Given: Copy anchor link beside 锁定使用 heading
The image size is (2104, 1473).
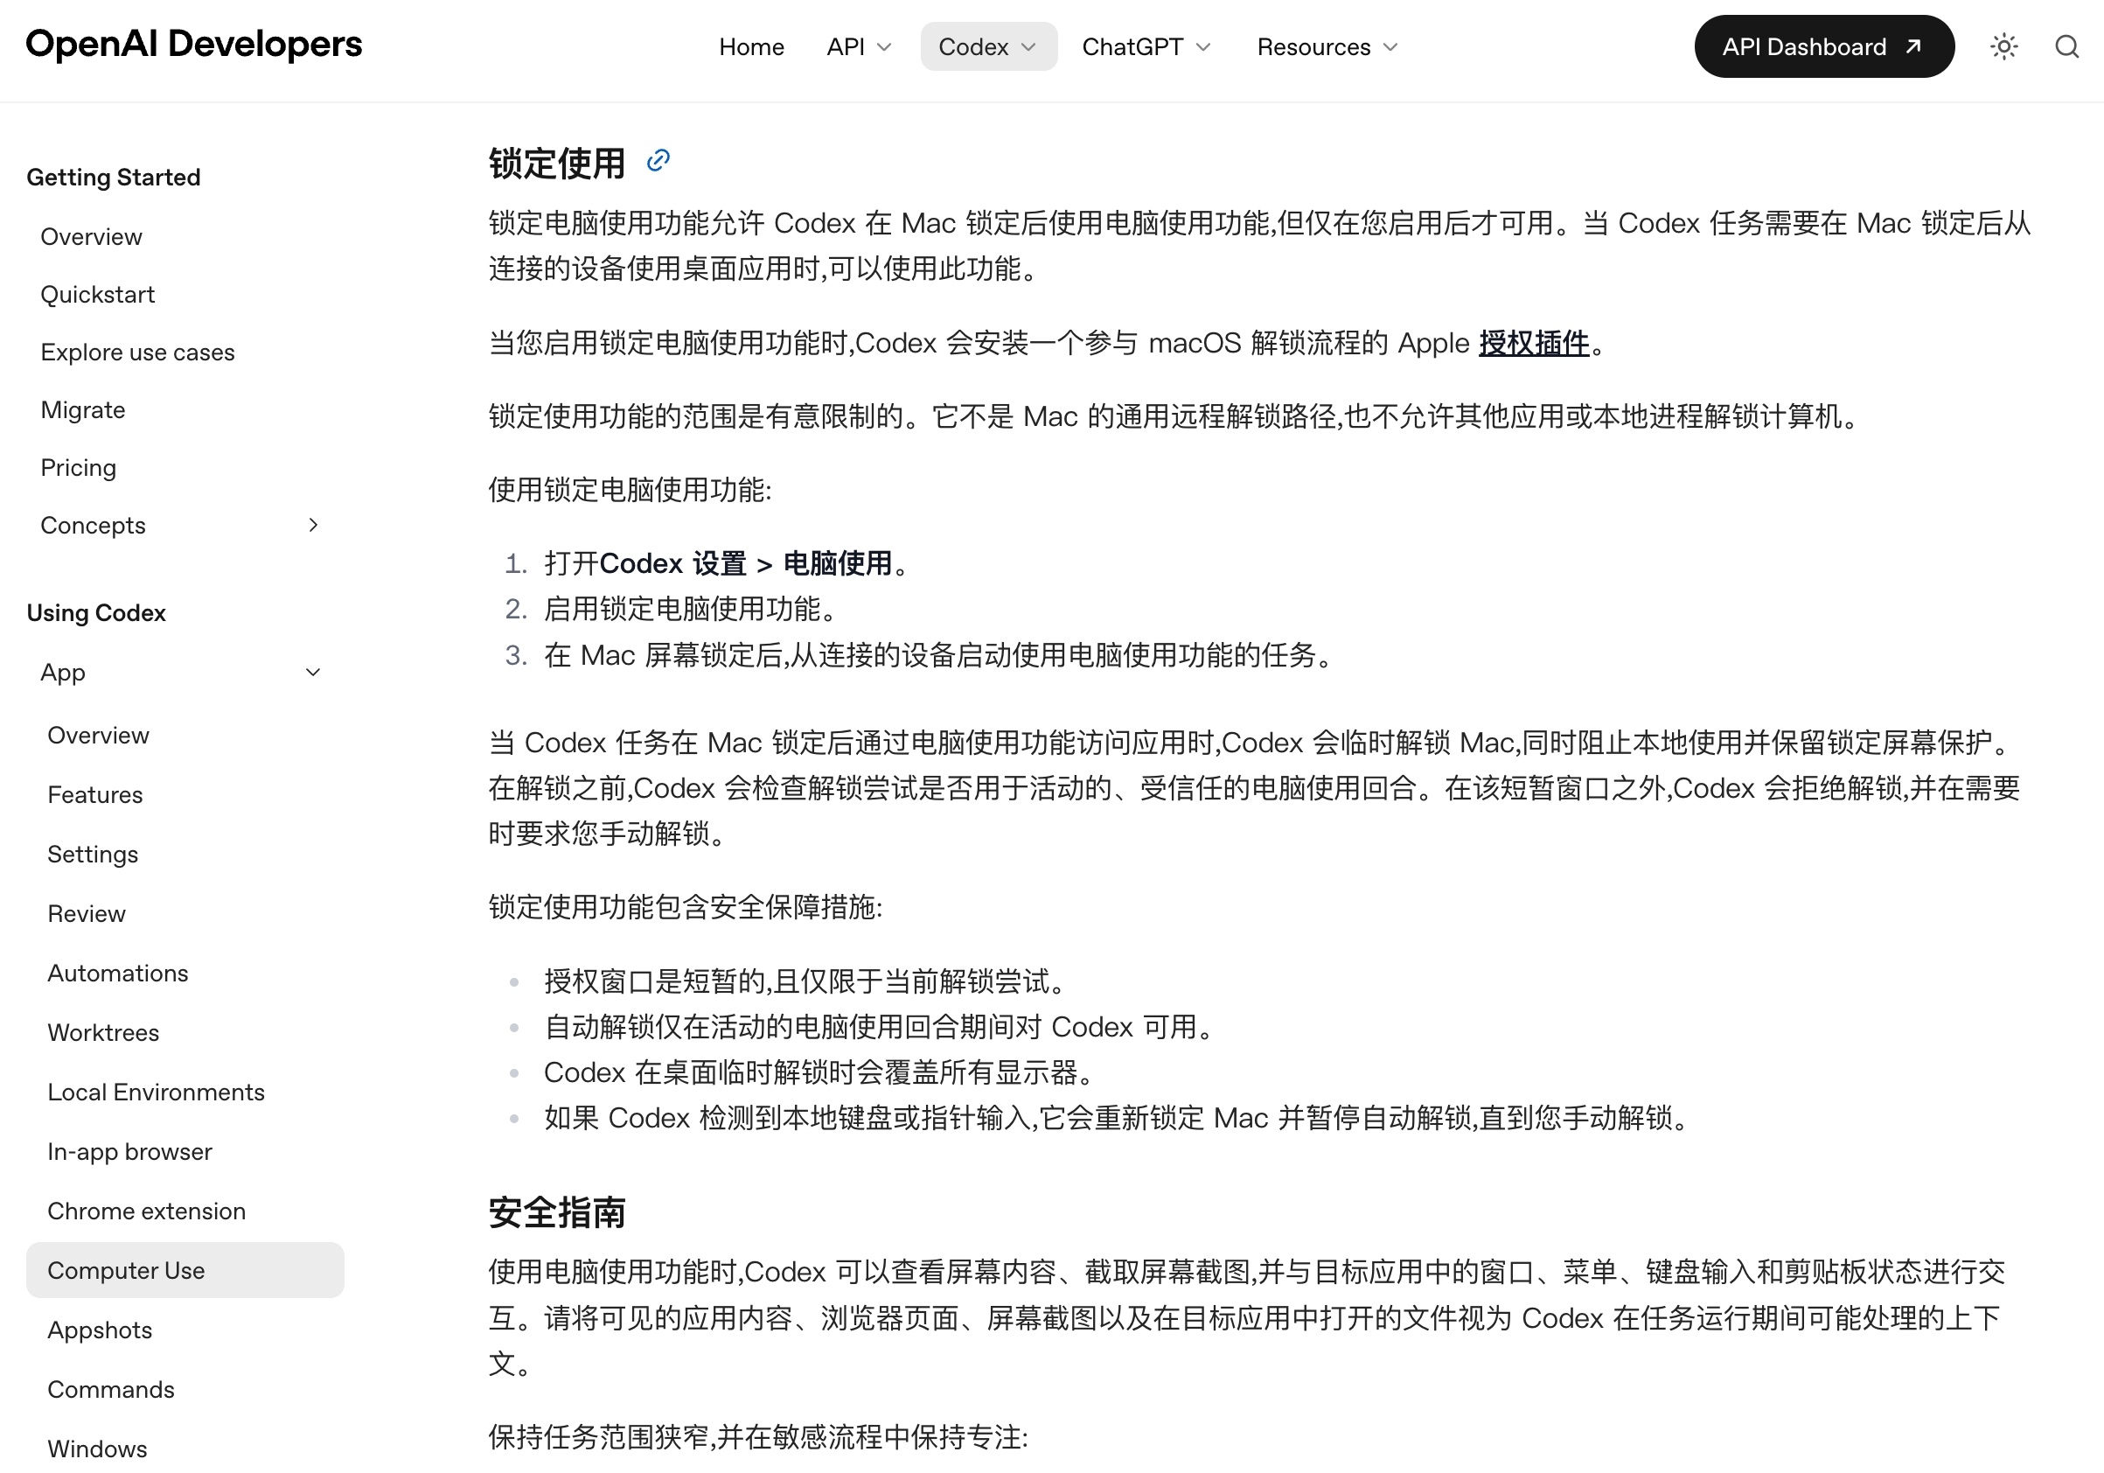Looking at the screenshot, I should [658, 161].
